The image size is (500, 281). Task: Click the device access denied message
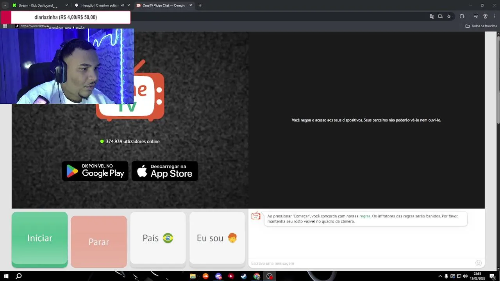[x=366, y=120]
